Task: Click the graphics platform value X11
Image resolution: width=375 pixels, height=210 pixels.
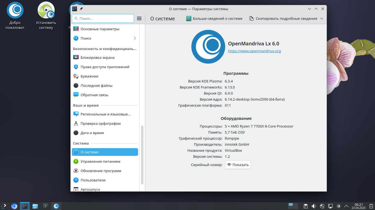Action: (228, 105)
